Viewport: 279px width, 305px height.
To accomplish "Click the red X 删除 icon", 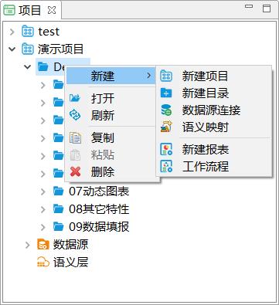I will (75, 171).
